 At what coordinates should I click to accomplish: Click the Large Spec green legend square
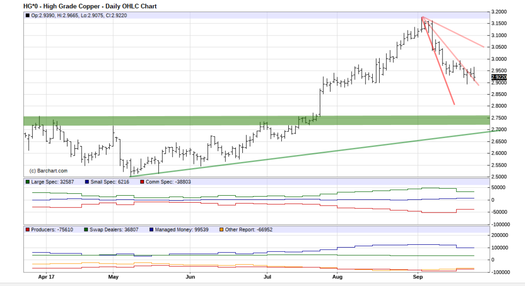[x=27, y=181]
